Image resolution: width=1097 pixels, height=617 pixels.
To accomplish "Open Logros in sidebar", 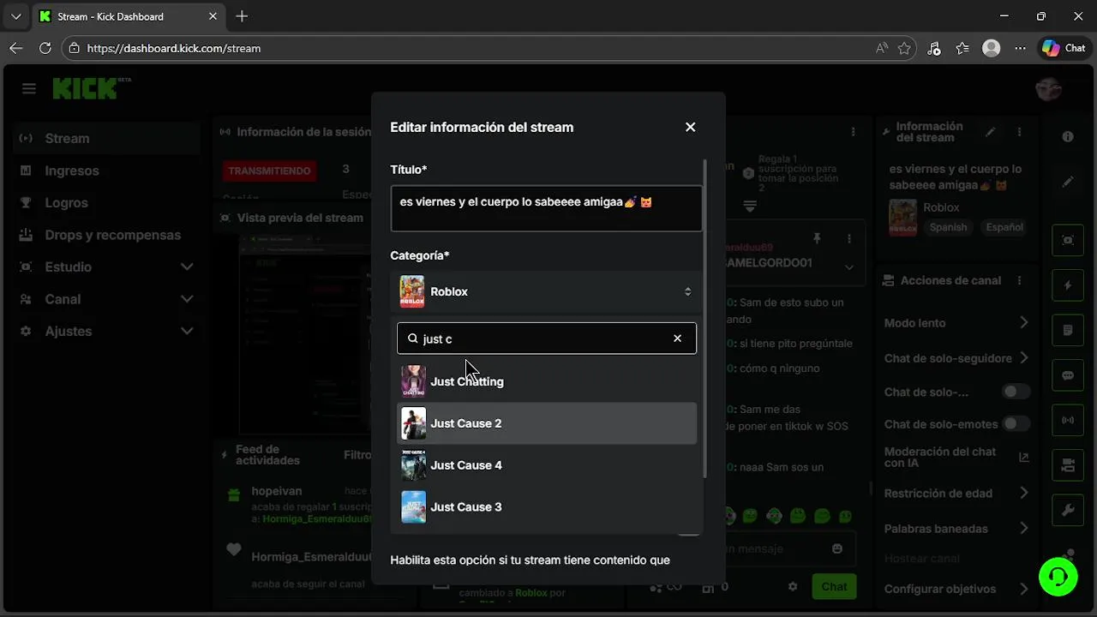I will click(107, 203).
